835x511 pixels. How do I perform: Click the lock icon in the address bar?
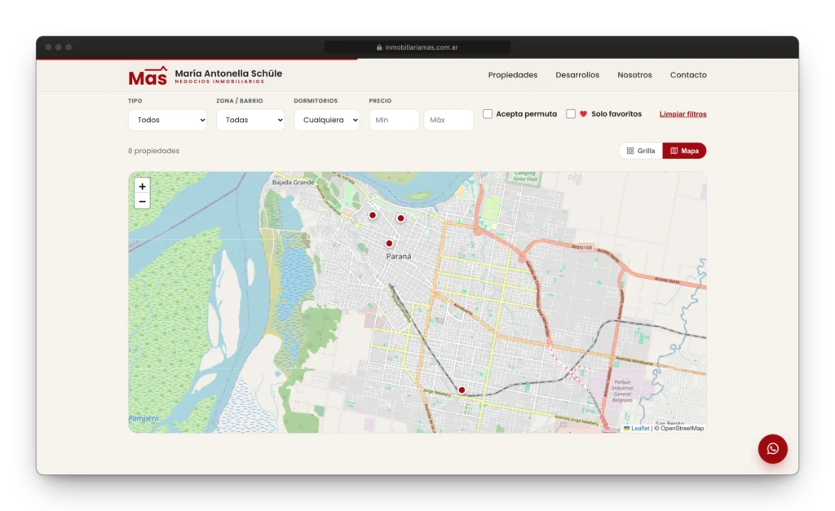point(379,47)
